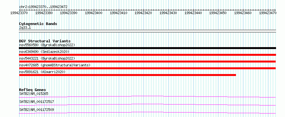Image resolution: width=285 pixels, height=117 pixels.
Task: Click ruler coordinate 199423390
Action: [69, 13]
